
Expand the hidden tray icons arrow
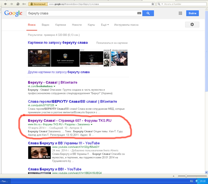point(197,181)
